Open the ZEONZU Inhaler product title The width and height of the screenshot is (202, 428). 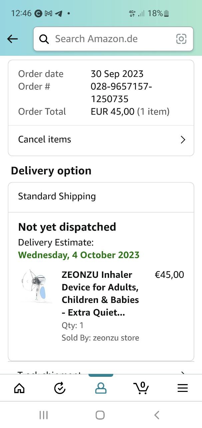[100, 294]
